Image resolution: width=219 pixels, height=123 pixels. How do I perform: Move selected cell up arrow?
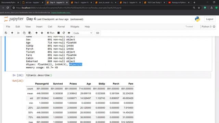point(37,33)
